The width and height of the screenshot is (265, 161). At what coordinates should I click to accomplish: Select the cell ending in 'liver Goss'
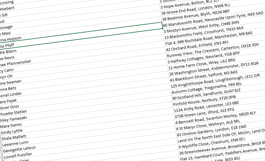(x=9, y=107)
